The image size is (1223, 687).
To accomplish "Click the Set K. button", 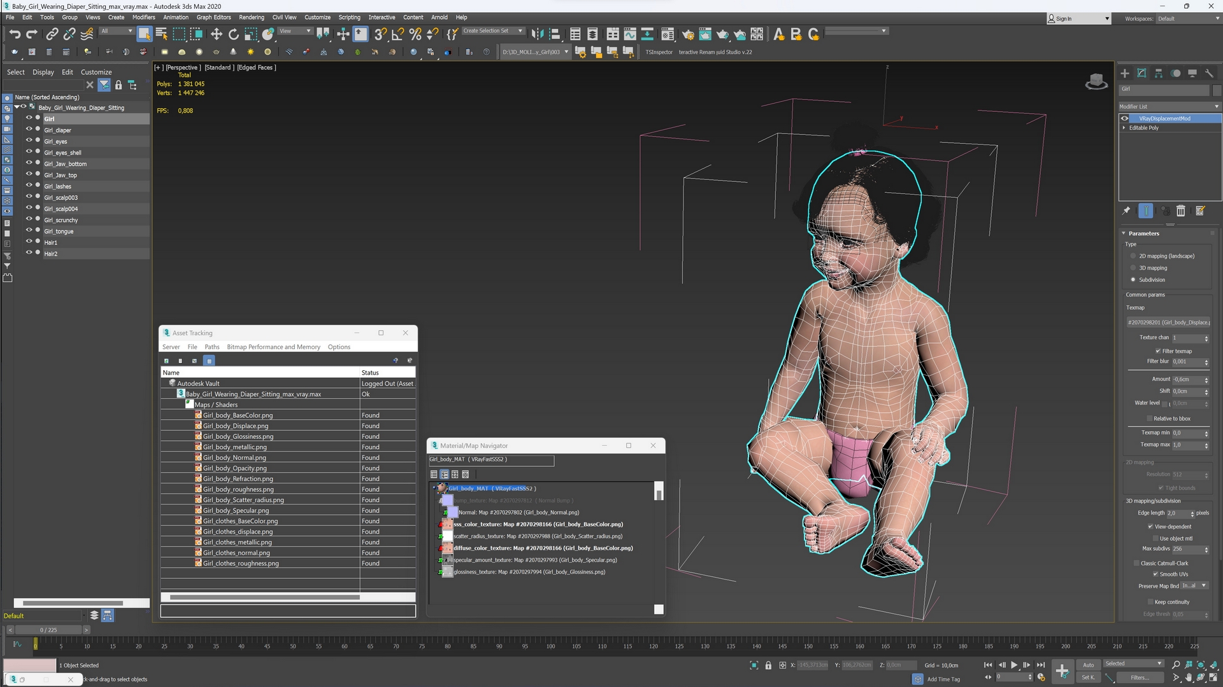I will pos(1089,677).
